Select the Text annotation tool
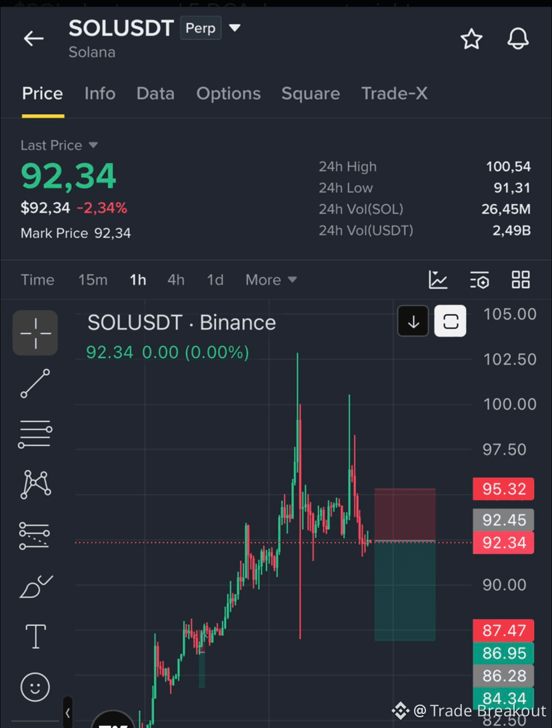Viewport: 552px width, 728px height. point(35,637)
